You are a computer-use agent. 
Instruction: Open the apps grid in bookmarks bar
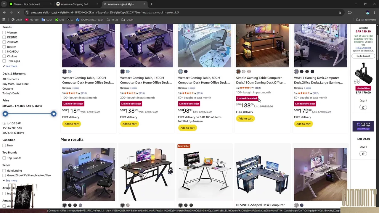click(x=4, y=20)
